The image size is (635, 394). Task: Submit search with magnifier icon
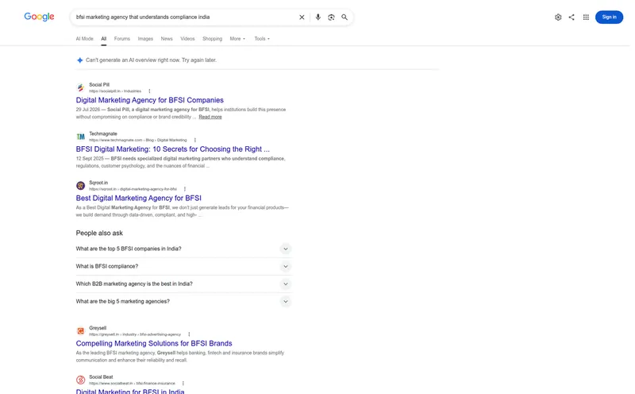coord(344,17)
